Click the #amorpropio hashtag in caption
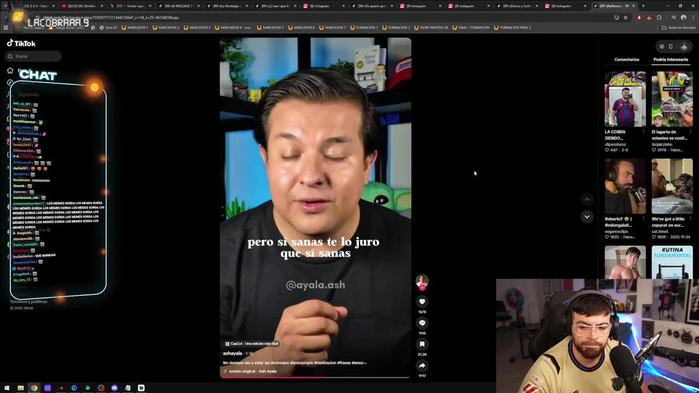Viewport: 699px width, 393px height. click(301, 362)
